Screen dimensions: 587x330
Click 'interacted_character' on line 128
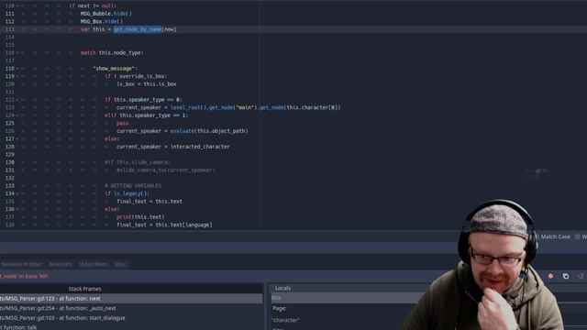[x=200, y=147]
